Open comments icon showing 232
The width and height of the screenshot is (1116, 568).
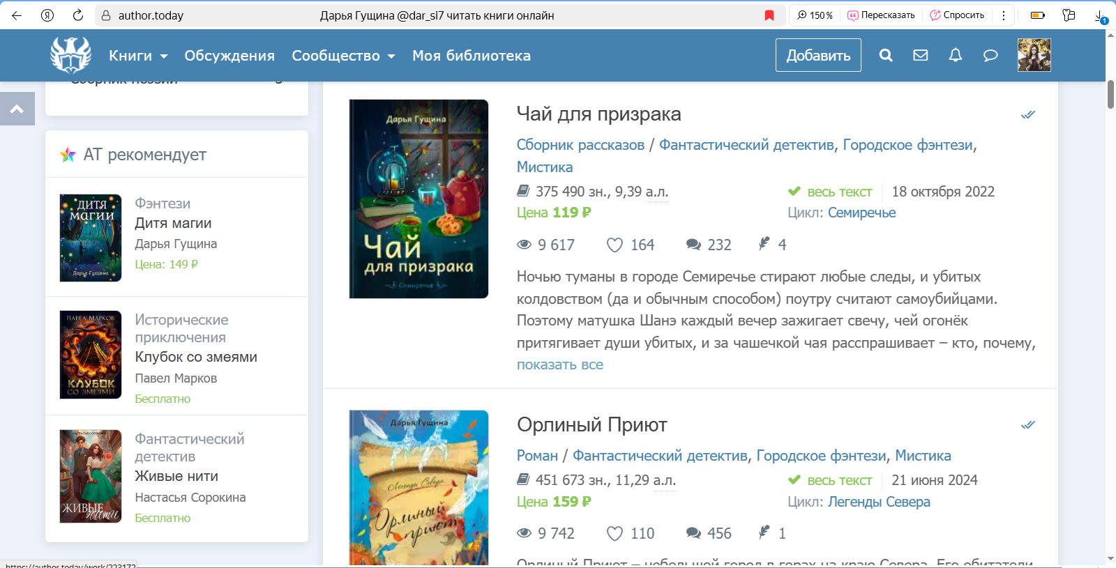693,245
